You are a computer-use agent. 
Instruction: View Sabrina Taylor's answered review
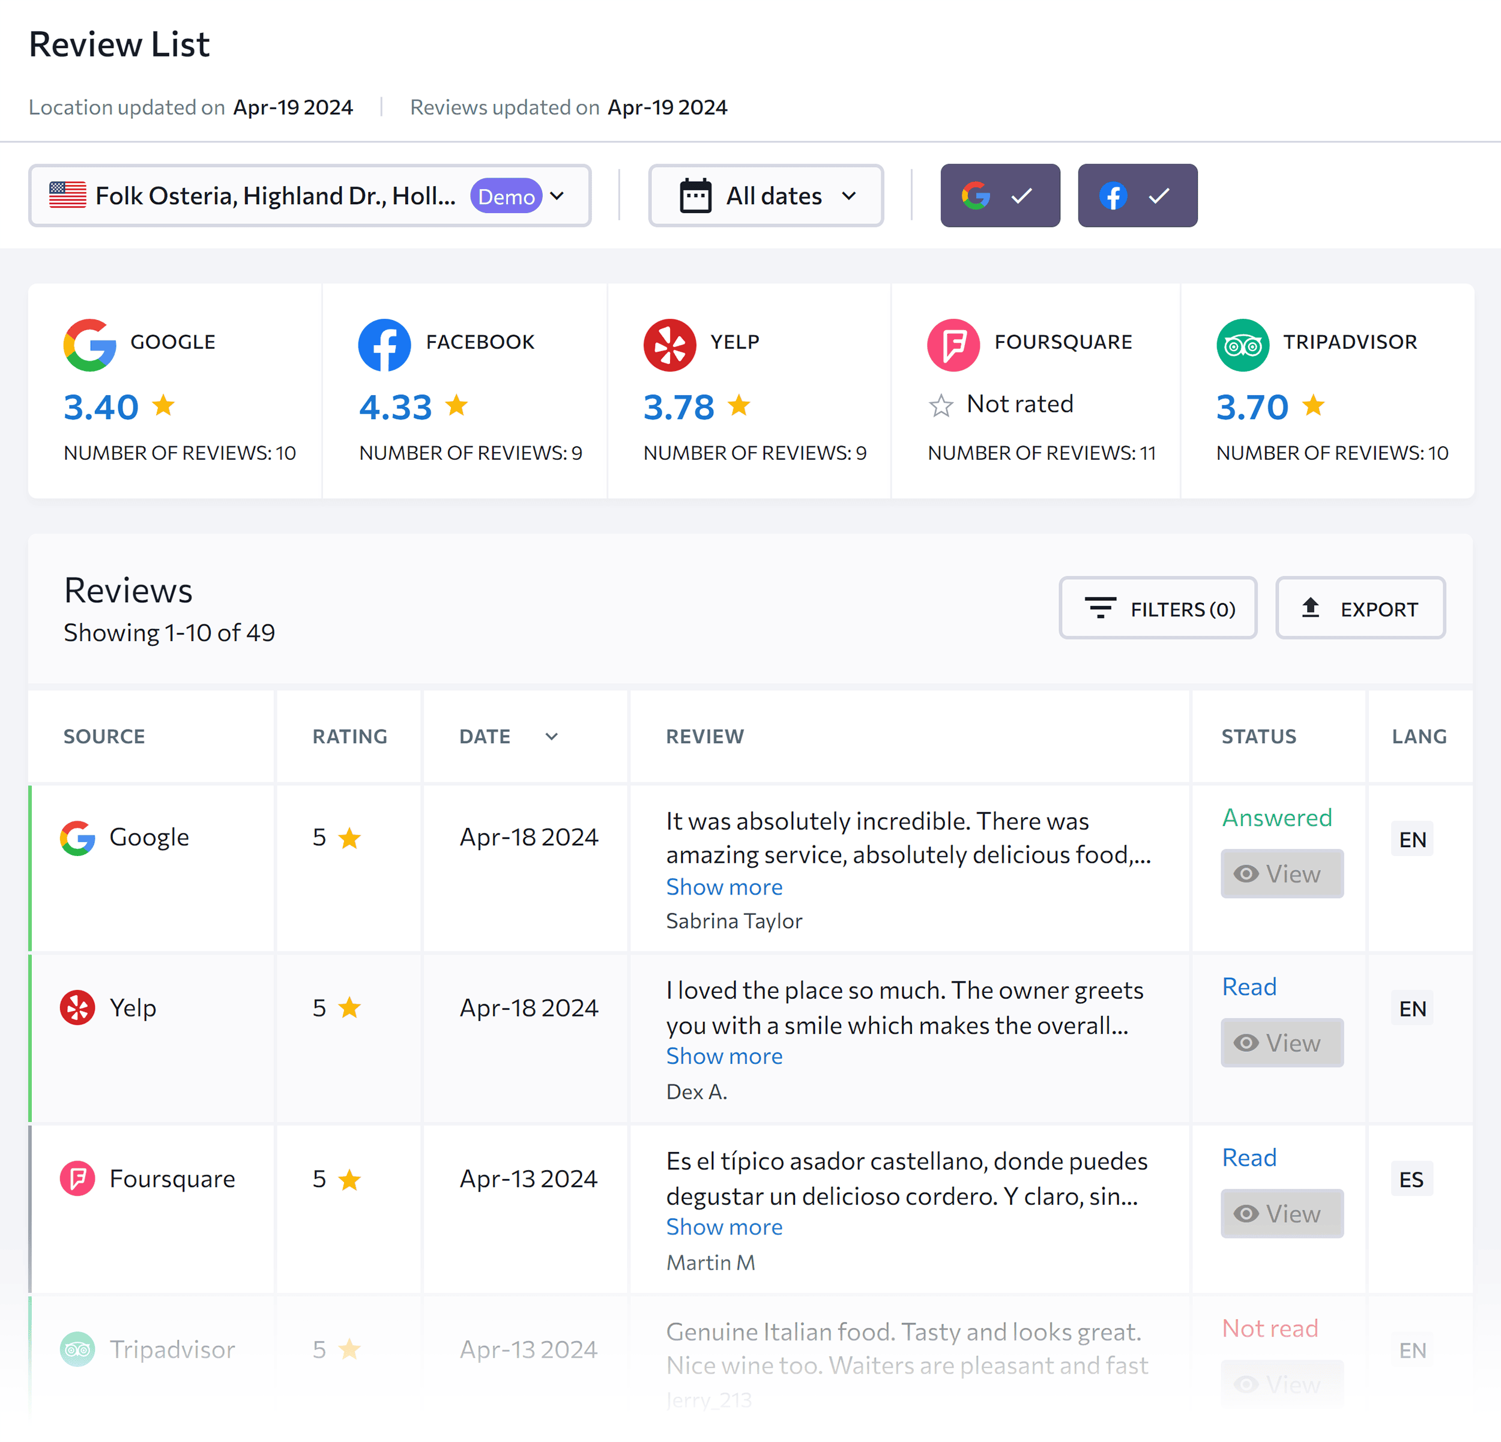1281,873
